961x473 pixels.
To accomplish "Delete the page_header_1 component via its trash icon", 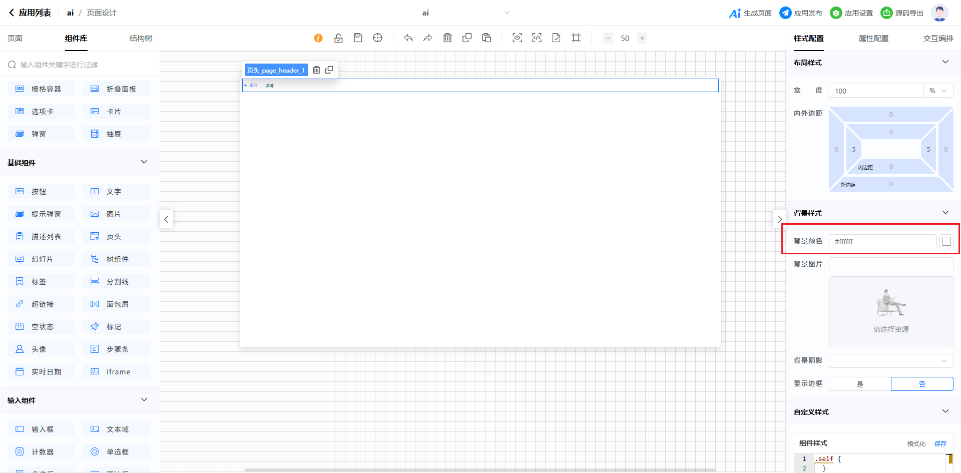I will pyautogui.click(x=316, y=70).
